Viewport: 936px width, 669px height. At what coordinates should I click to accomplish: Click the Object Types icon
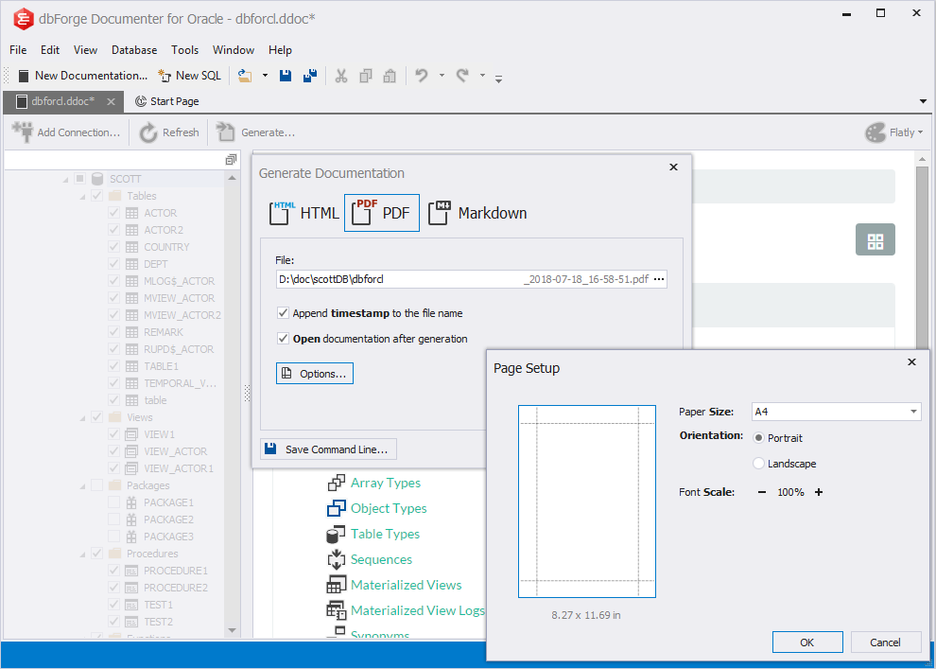point(336,508)
